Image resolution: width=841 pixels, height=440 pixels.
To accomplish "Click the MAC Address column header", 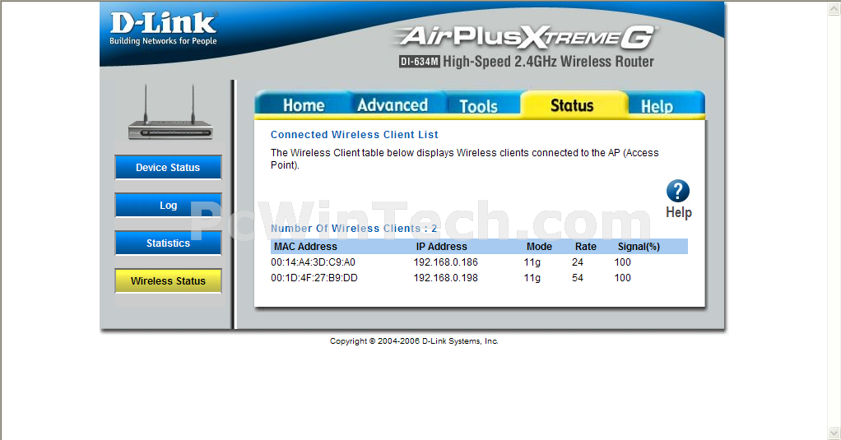I will (305, 247).
